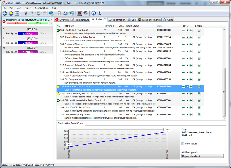This screenshot has height=168, width=231.
Task: Toggle Enable checkbox for Airflow Temperature
Action: click(x=199, y=51)
